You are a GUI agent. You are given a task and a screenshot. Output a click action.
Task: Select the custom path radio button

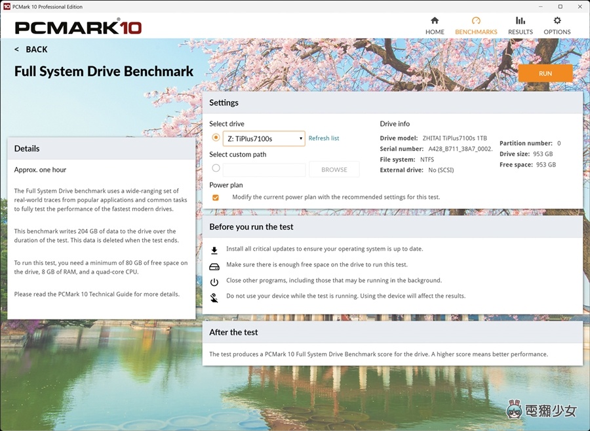(x=216, y=169)
